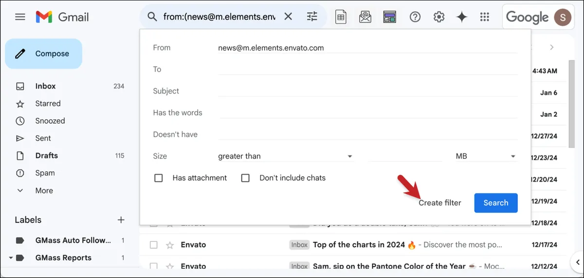
Task: Open the Support question mark icon
Action: point(415,17)
